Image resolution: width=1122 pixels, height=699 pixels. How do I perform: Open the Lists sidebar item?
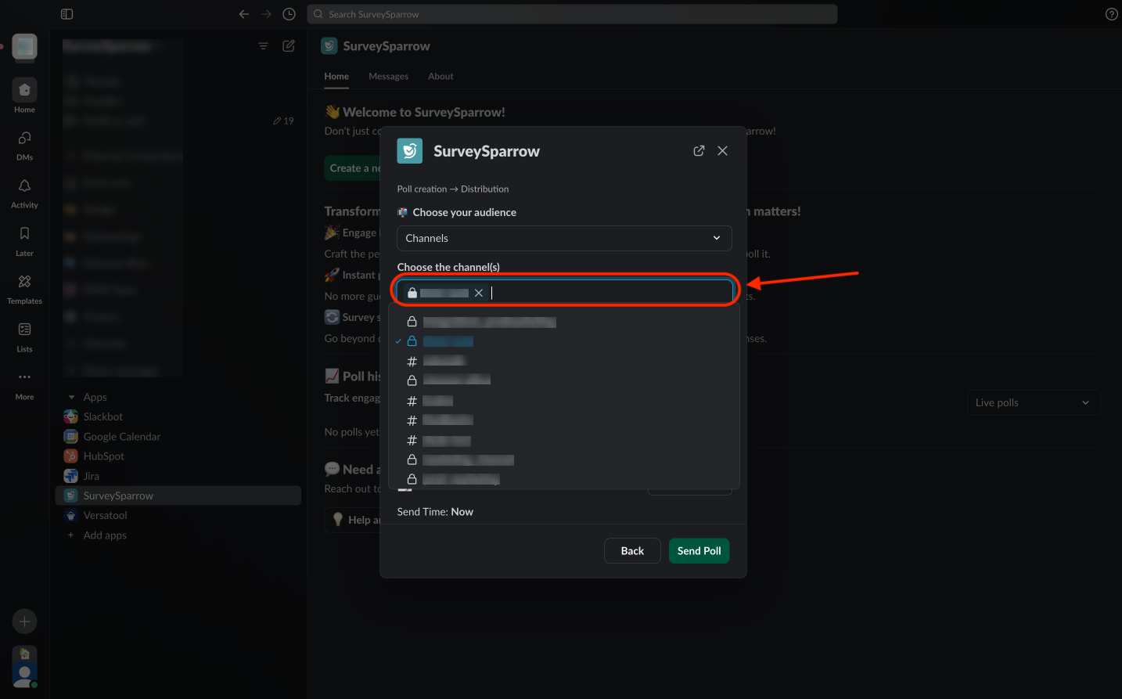tap(24, 336)
